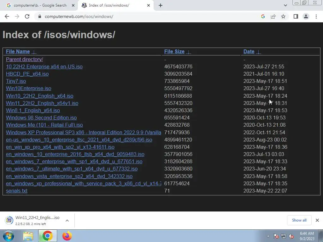Download en_windows_xp_professional_with_service_pack_3 iso
The height and width of the screenshot is (242, 323).
click(x=83, y=183)
